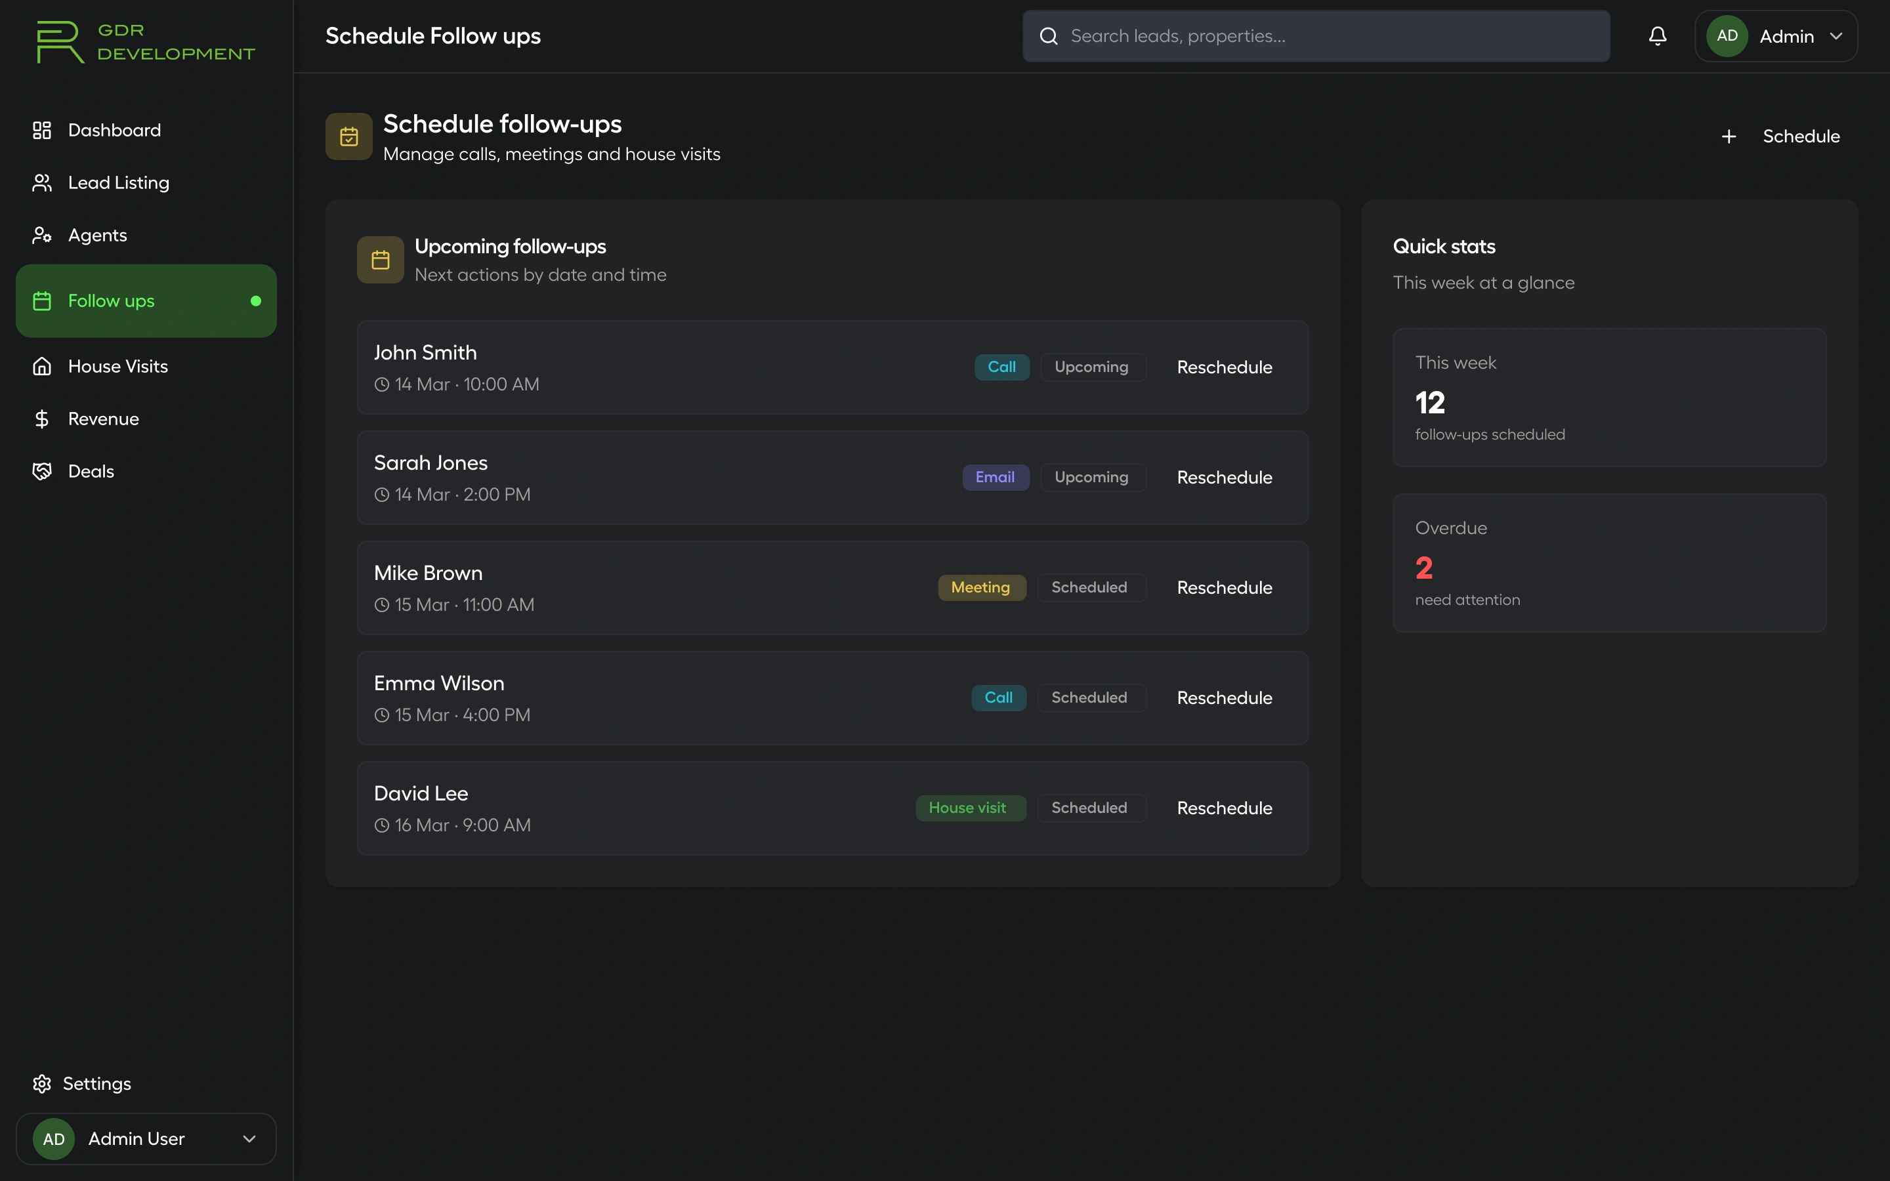Open House Visits via the home icon

pos(42,365)
